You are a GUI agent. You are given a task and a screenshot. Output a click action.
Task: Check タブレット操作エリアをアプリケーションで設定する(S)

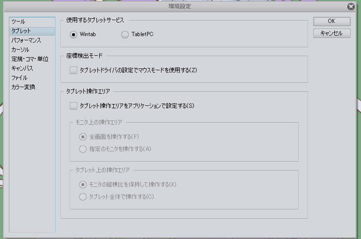pyautogui.click(x=74, y=106)
